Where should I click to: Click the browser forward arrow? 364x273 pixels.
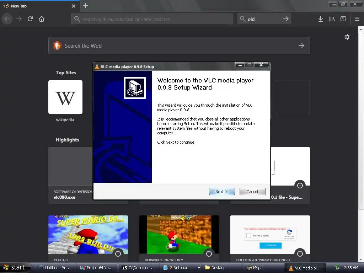(x=19, y=19)
